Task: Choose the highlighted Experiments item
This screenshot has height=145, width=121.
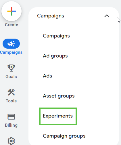Action: click(x=58, y=116)
